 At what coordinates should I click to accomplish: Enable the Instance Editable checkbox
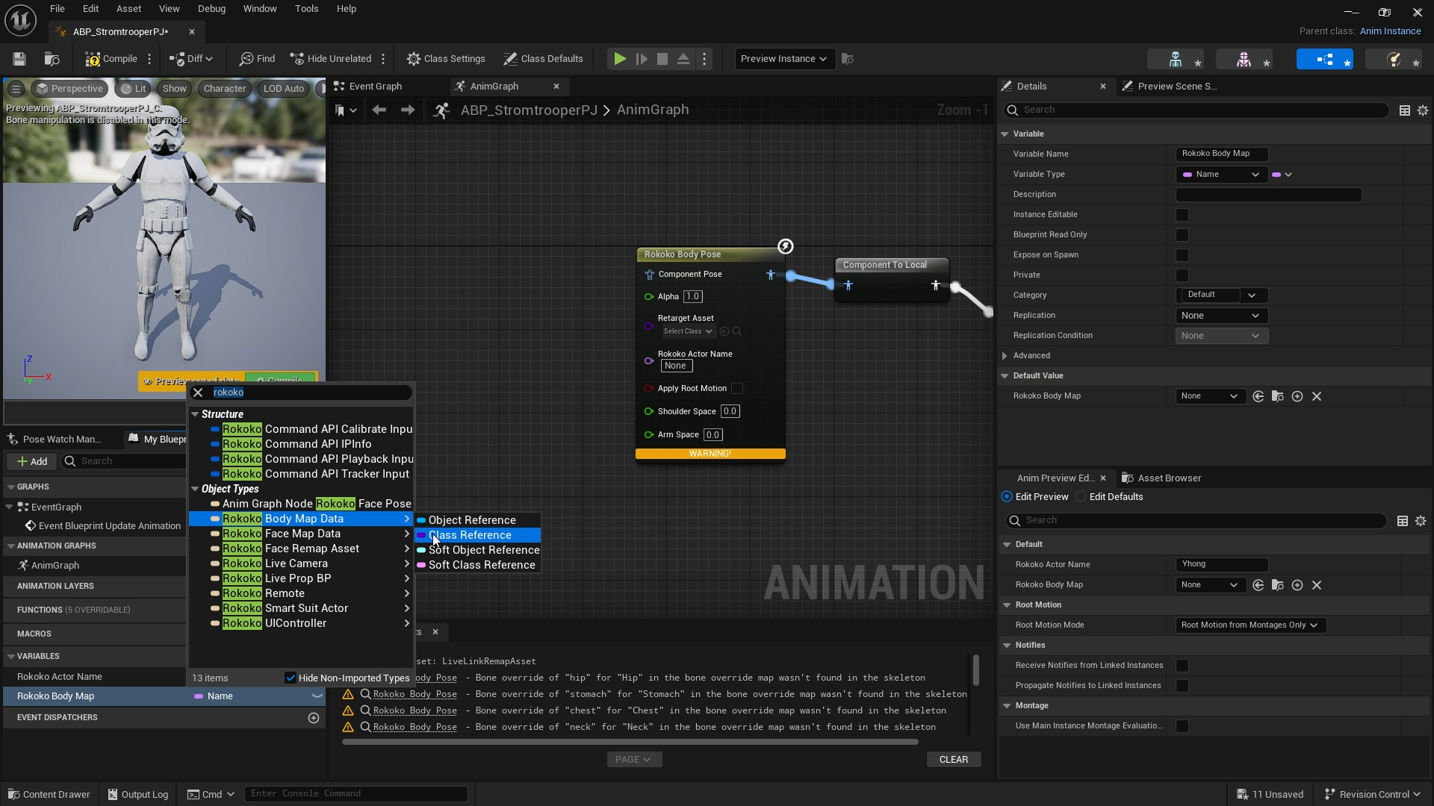click(1182, 215)
